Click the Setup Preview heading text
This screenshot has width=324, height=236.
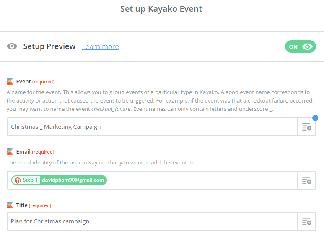49,46
